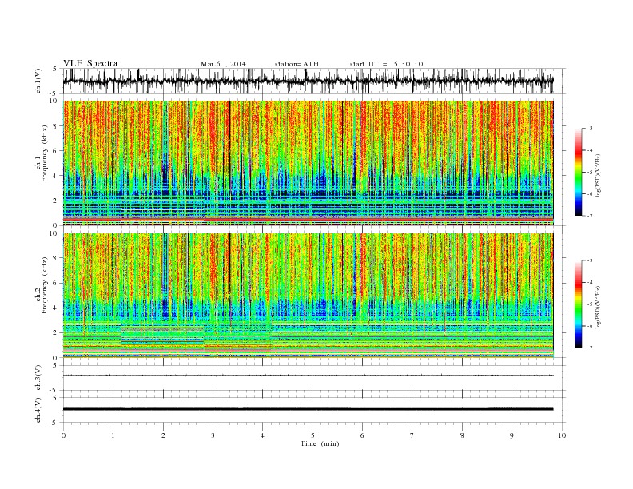Click the "-7" label on ch.2 color bar
Screen dimensions: 633x489
pyautogui.click(x=590, y=348)
